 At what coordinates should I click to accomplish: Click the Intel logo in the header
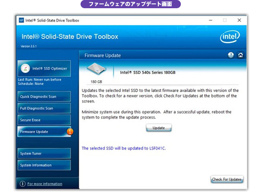[230, 37]
